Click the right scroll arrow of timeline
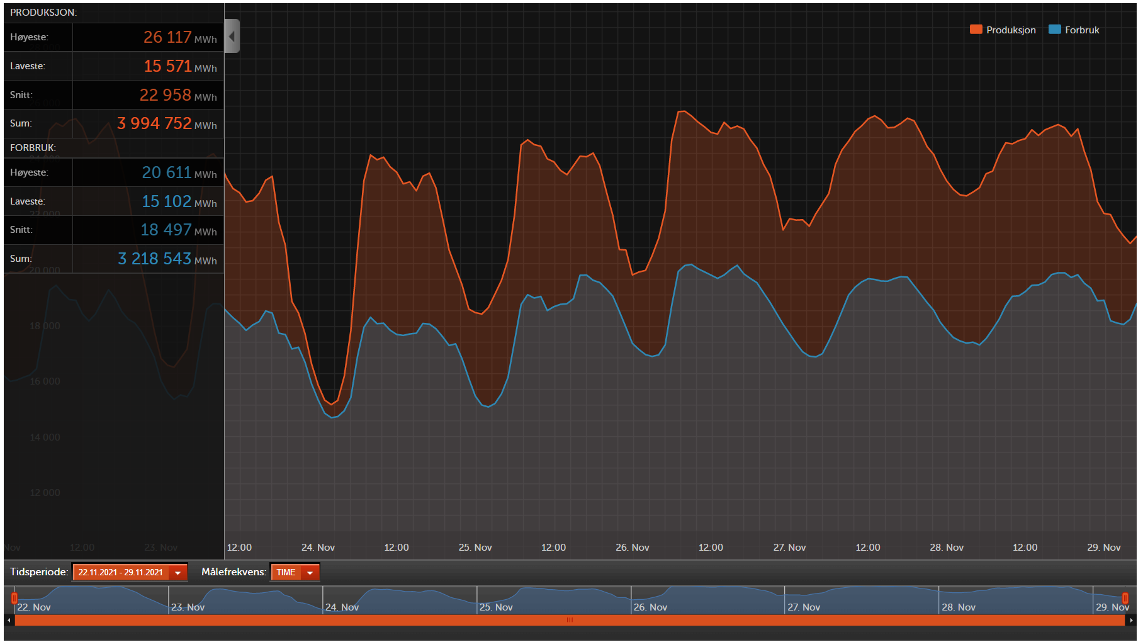Screen dimensions: 1143x642 [x=1131, y=620]
